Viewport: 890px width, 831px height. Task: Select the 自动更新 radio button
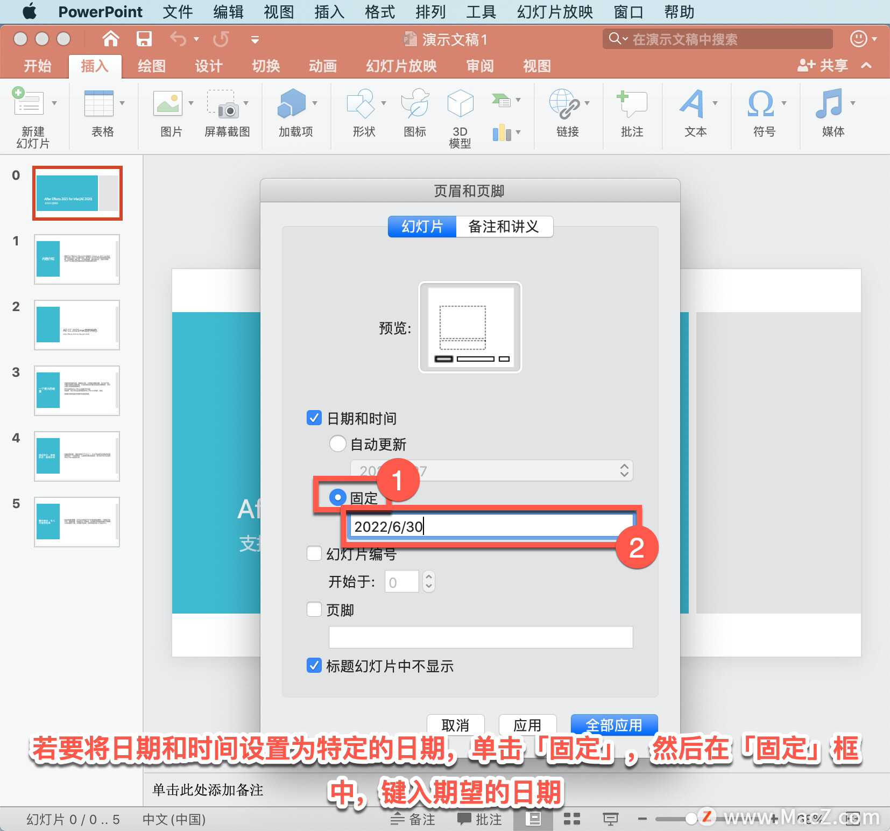point(337,443)
